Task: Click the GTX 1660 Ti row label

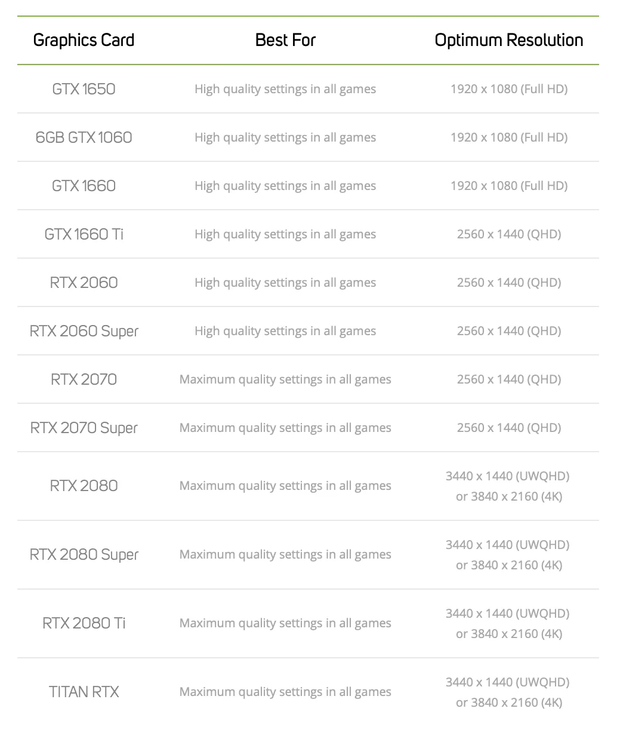Action: tap(84, 234)
